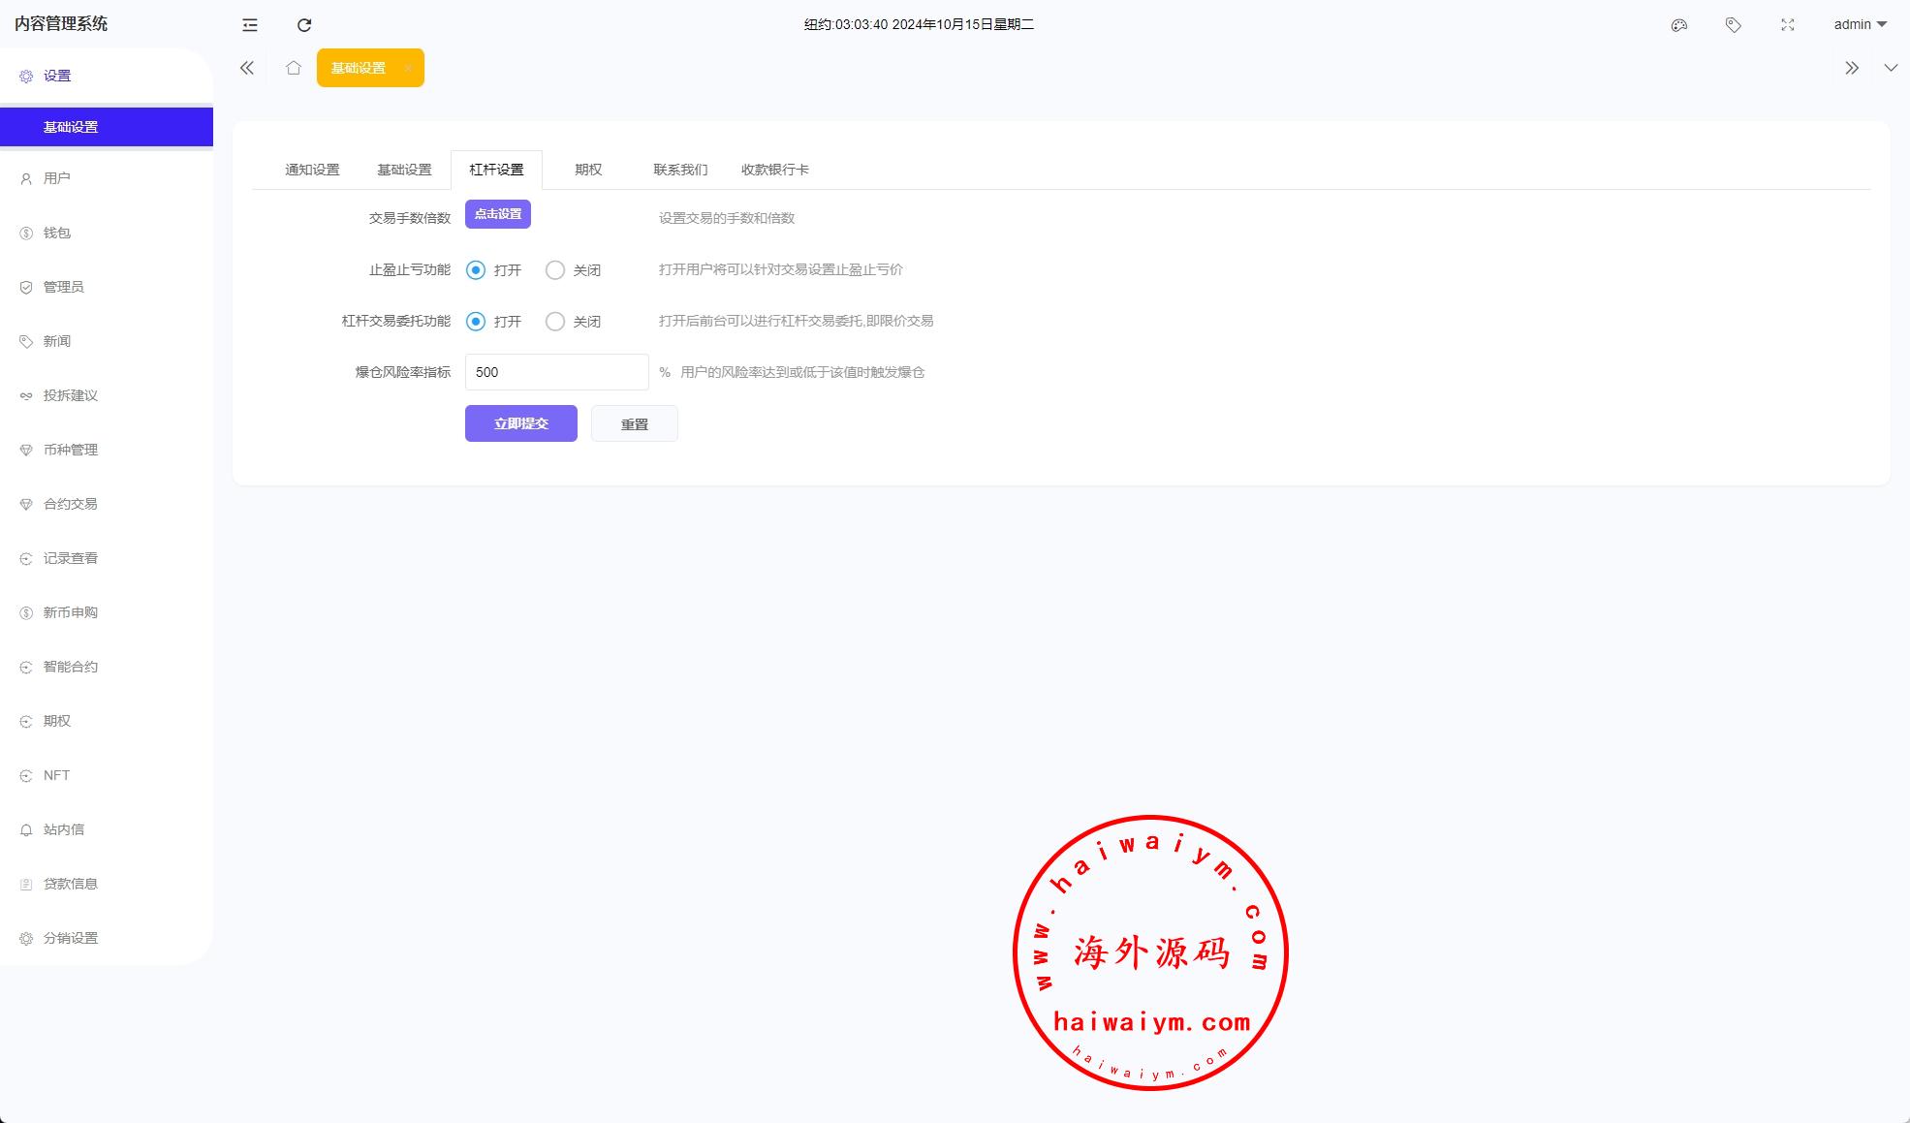
Task: Collapse sidebar with the menu fold icon
Action: tap(250, 25)
